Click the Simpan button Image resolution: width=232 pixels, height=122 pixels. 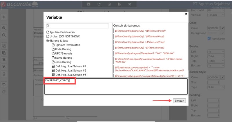click(179, 101)
